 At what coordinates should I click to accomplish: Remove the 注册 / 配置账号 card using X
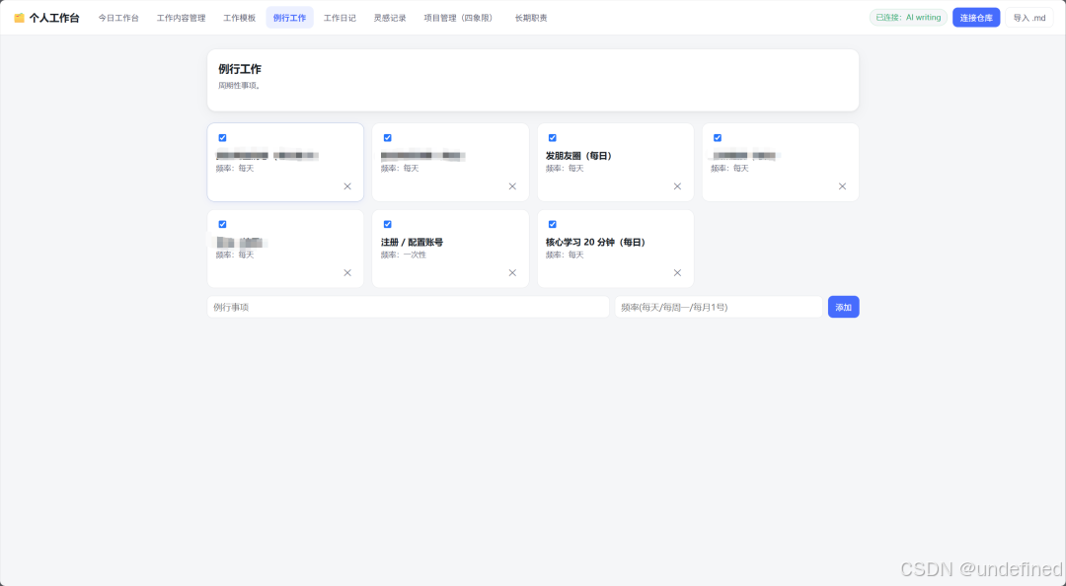click(512, 272)
